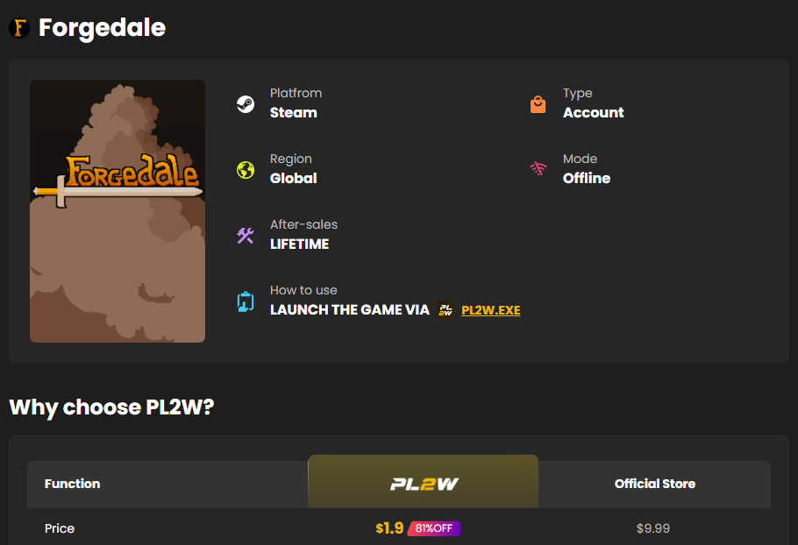
Task: Click the pink offline Mode icon
Action: click(538, 168)
